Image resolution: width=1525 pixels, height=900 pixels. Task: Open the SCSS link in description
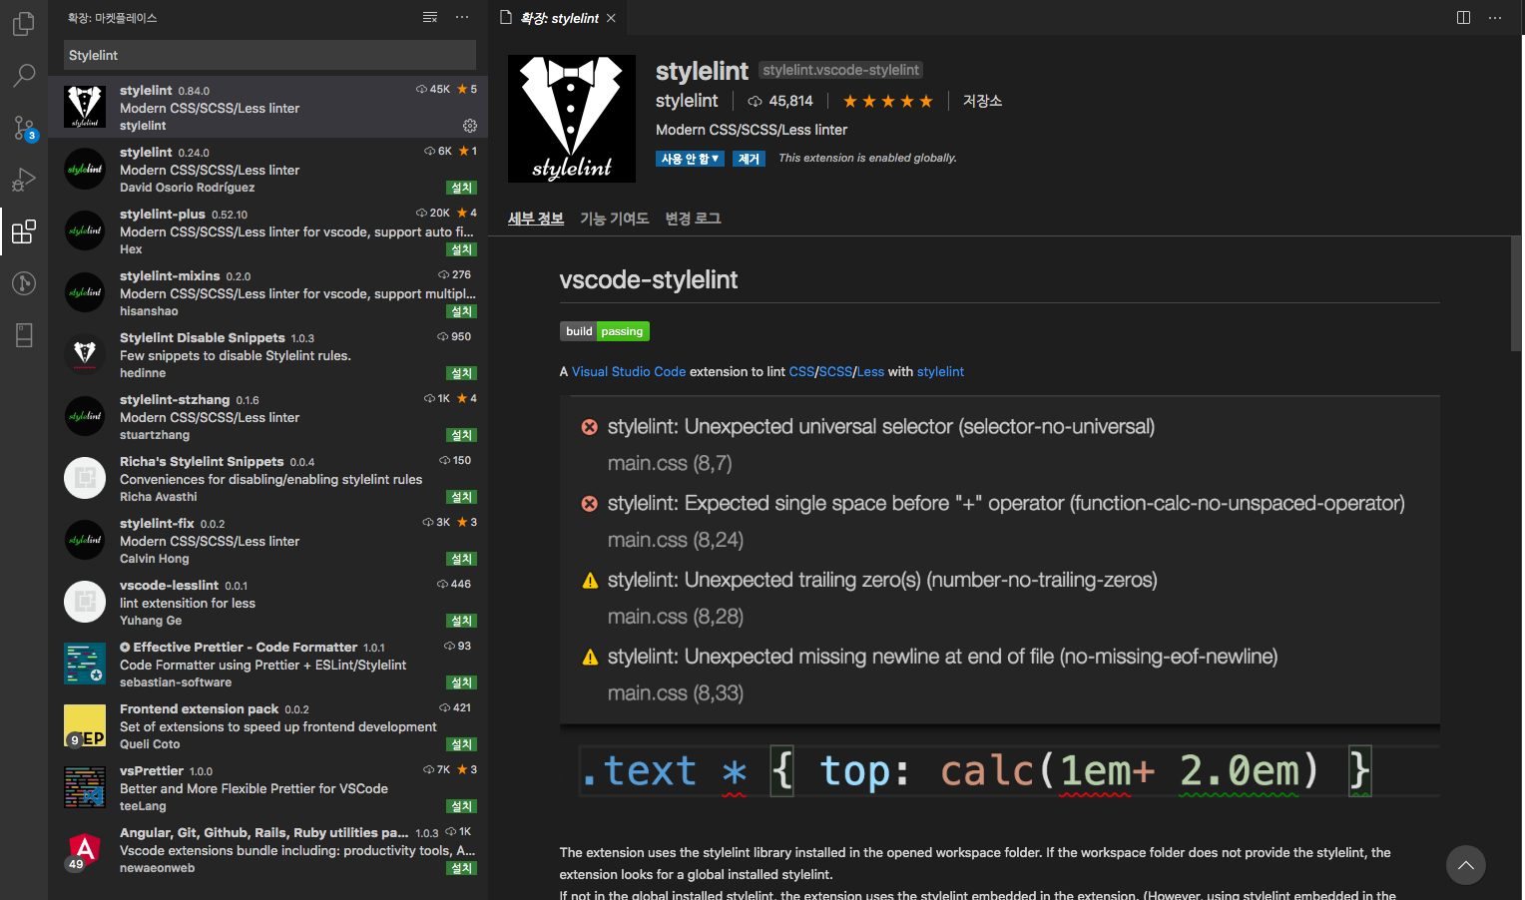point(835,371)
